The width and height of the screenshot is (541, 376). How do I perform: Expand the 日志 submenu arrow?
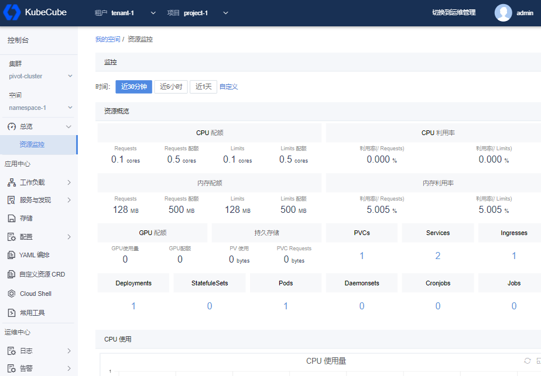(69, 351)
